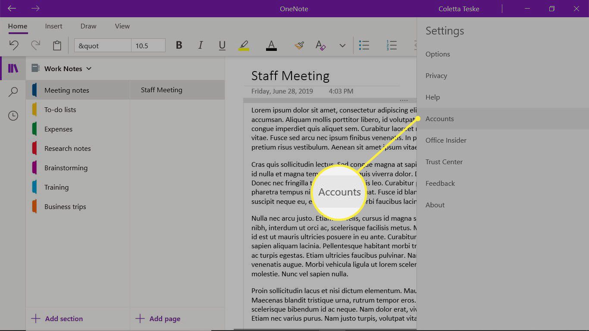
Task: Open the search magnifier in sidebar
Action: pos(13,92)
